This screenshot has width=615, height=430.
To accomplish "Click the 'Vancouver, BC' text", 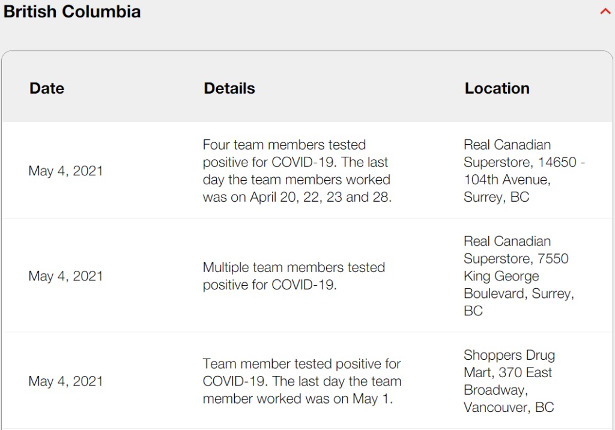I will coord(509,407).
